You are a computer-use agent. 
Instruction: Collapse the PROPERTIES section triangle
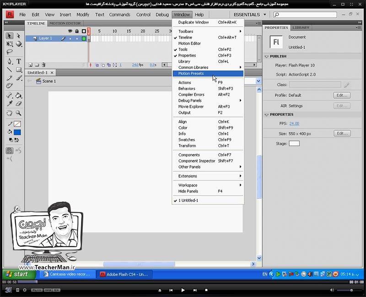[267, 115]
